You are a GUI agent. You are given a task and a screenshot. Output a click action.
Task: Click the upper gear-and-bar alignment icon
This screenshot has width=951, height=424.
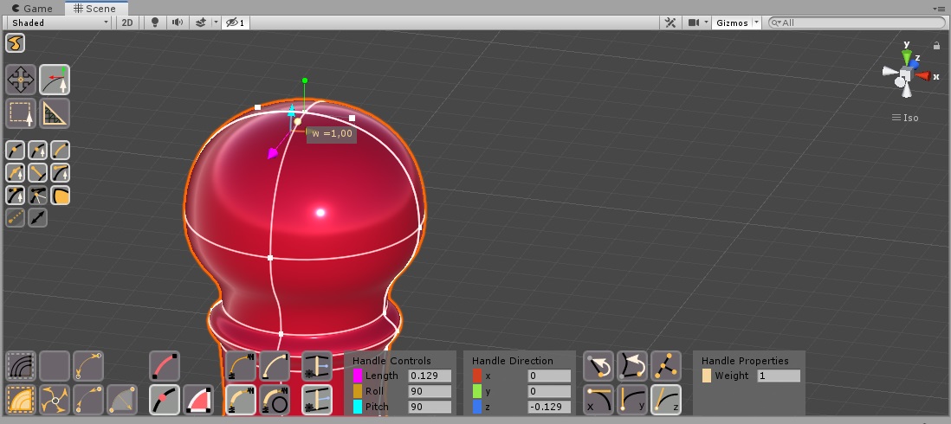(x=317, y=366)
